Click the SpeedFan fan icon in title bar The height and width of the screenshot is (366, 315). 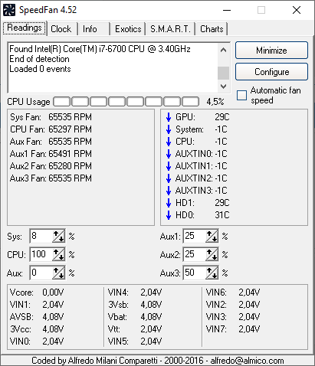(9, 10)
